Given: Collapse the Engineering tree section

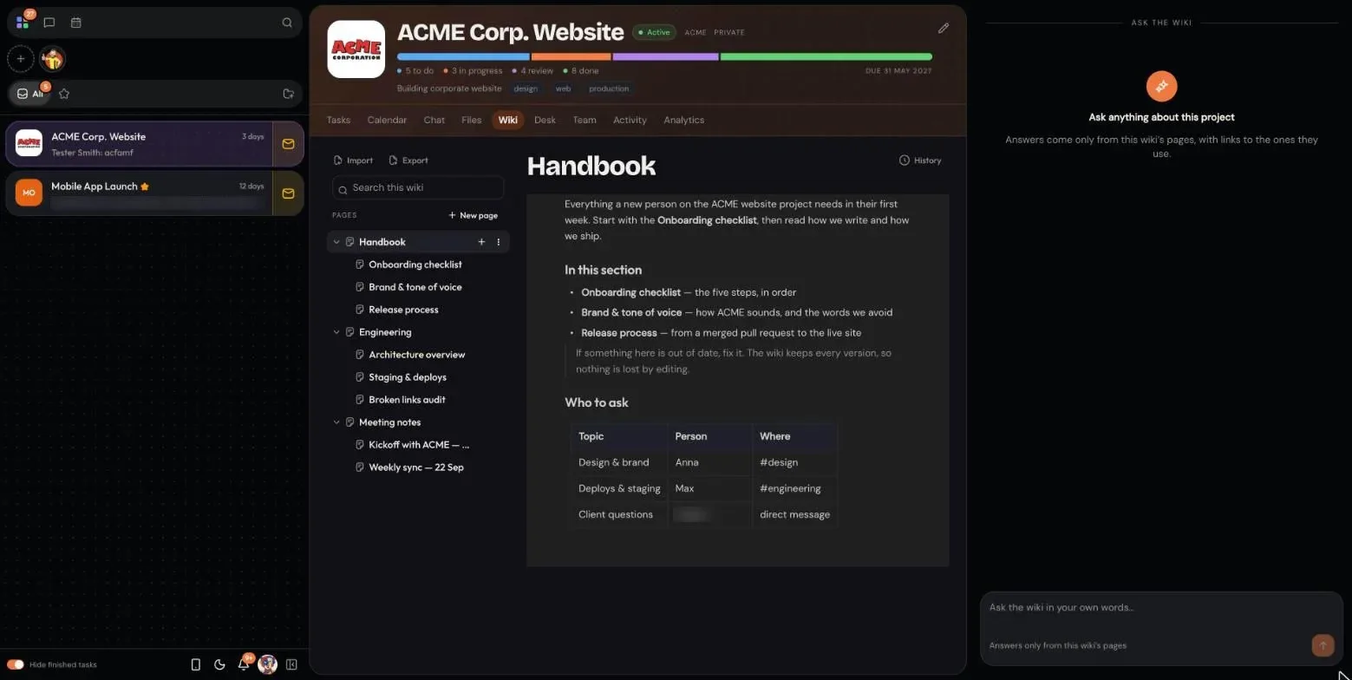Looking at the screenshot, I should [336, 332].
